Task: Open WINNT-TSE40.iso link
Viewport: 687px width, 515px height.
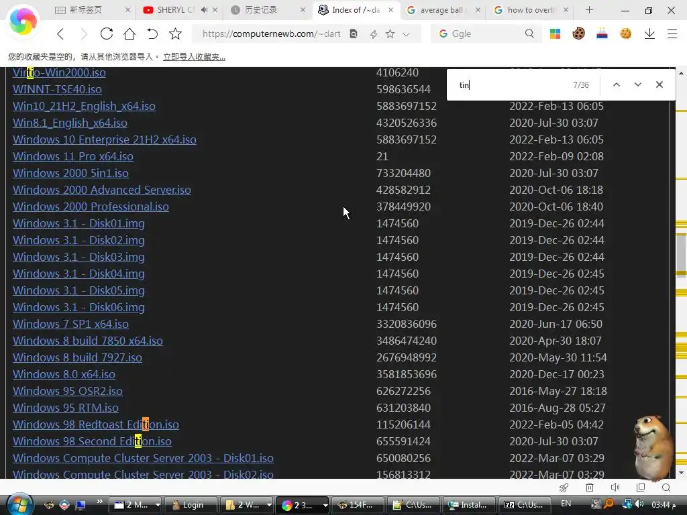Action: [58, 89]
